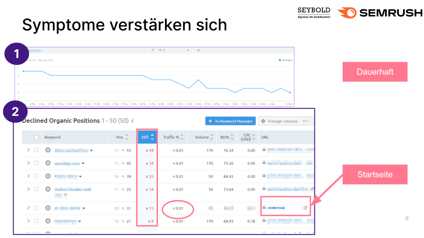The height and width of the screenshot is (238, 424).
Task: Click the Keyword column header
Action: 52,137
